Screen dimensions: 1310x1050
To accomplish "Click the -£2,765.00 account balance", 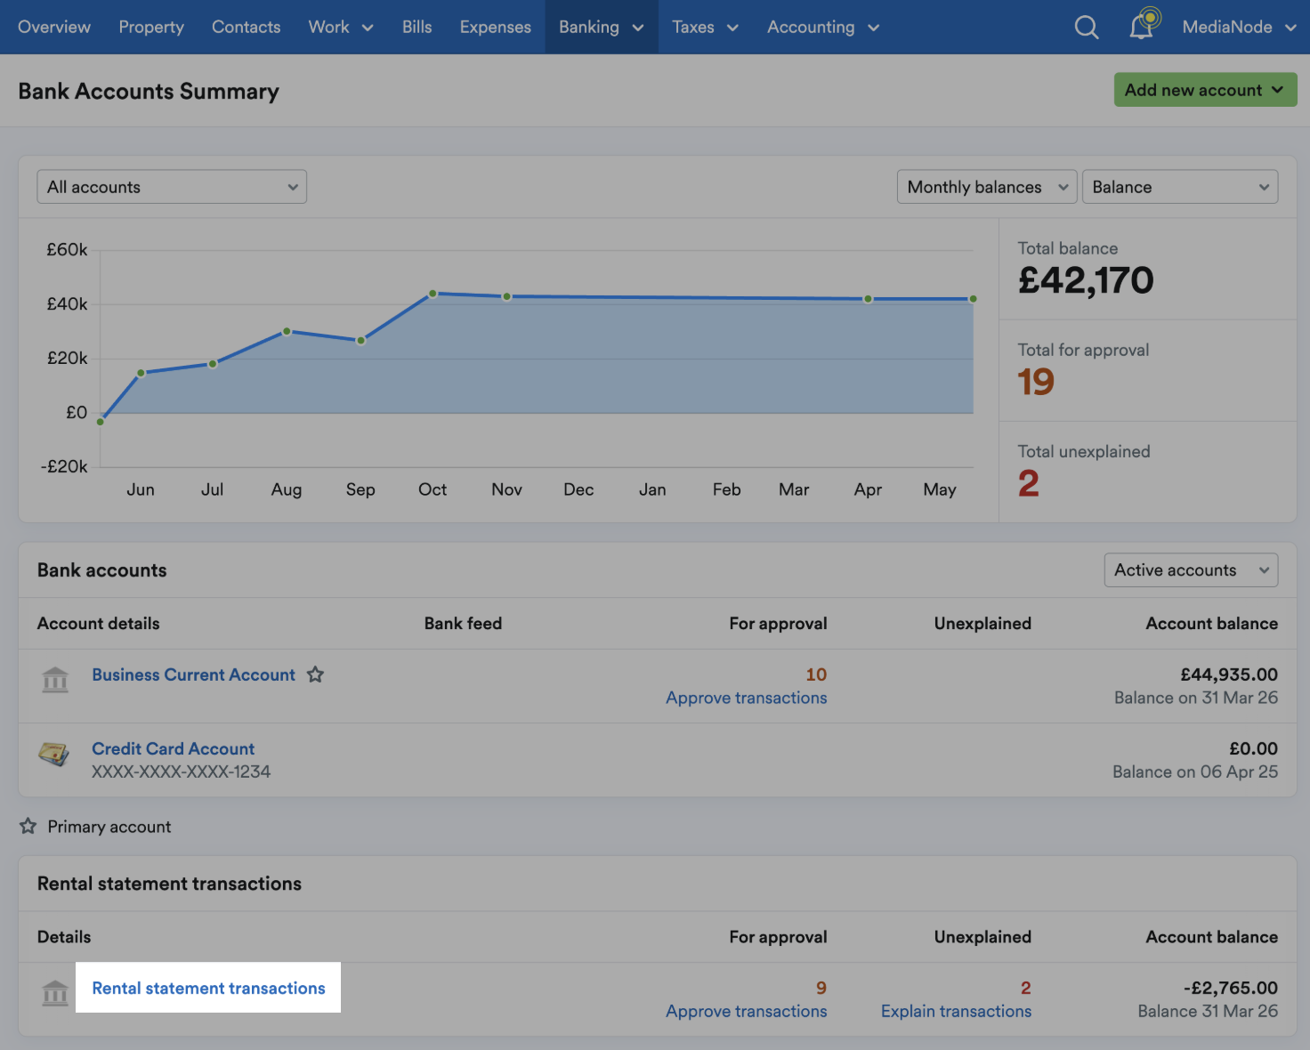I will (1230, 988).
